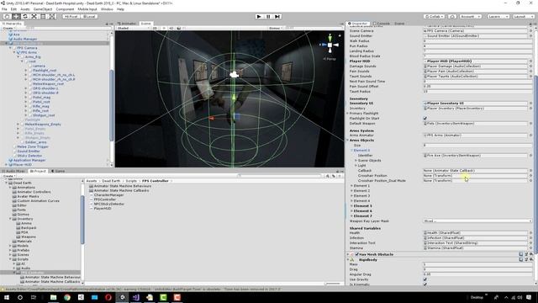Open the Gizmos dropdown in Scene view
Viewport: 538px width, 303px height.
pos(276,28)
